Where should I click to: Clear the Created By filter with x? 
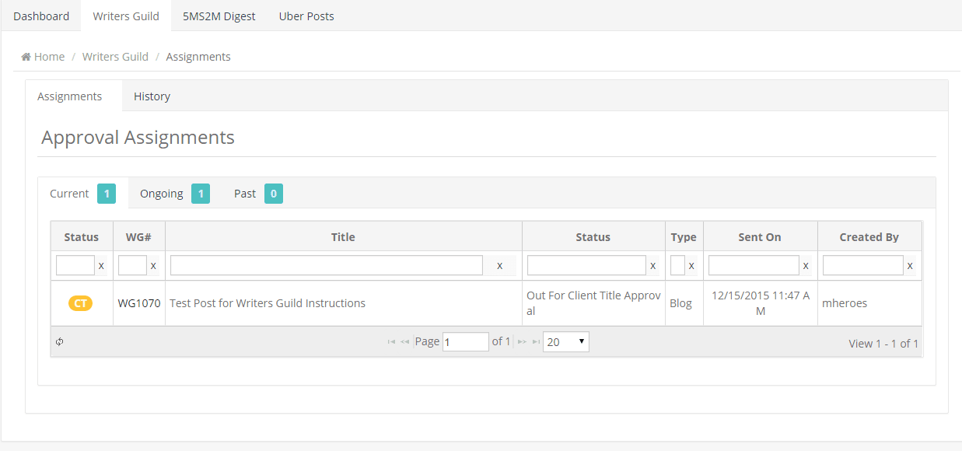click(910, 266)
